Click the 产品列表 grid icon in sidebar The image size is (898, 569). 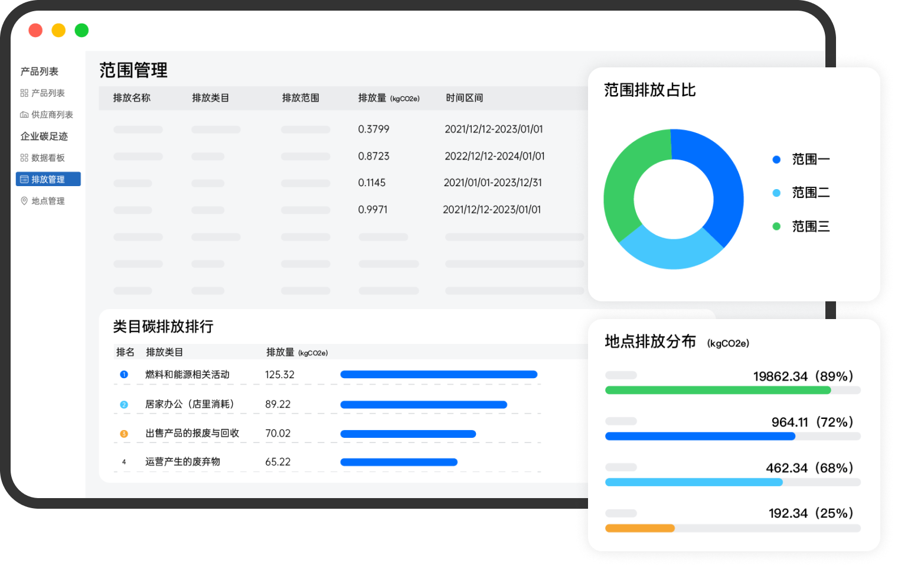tap(24, 93)
